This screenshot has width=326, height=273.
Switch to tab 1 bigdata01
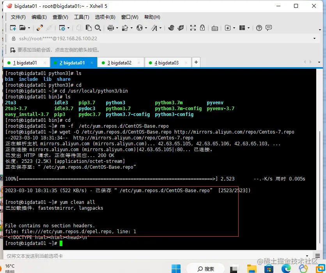tap(25, 62)
